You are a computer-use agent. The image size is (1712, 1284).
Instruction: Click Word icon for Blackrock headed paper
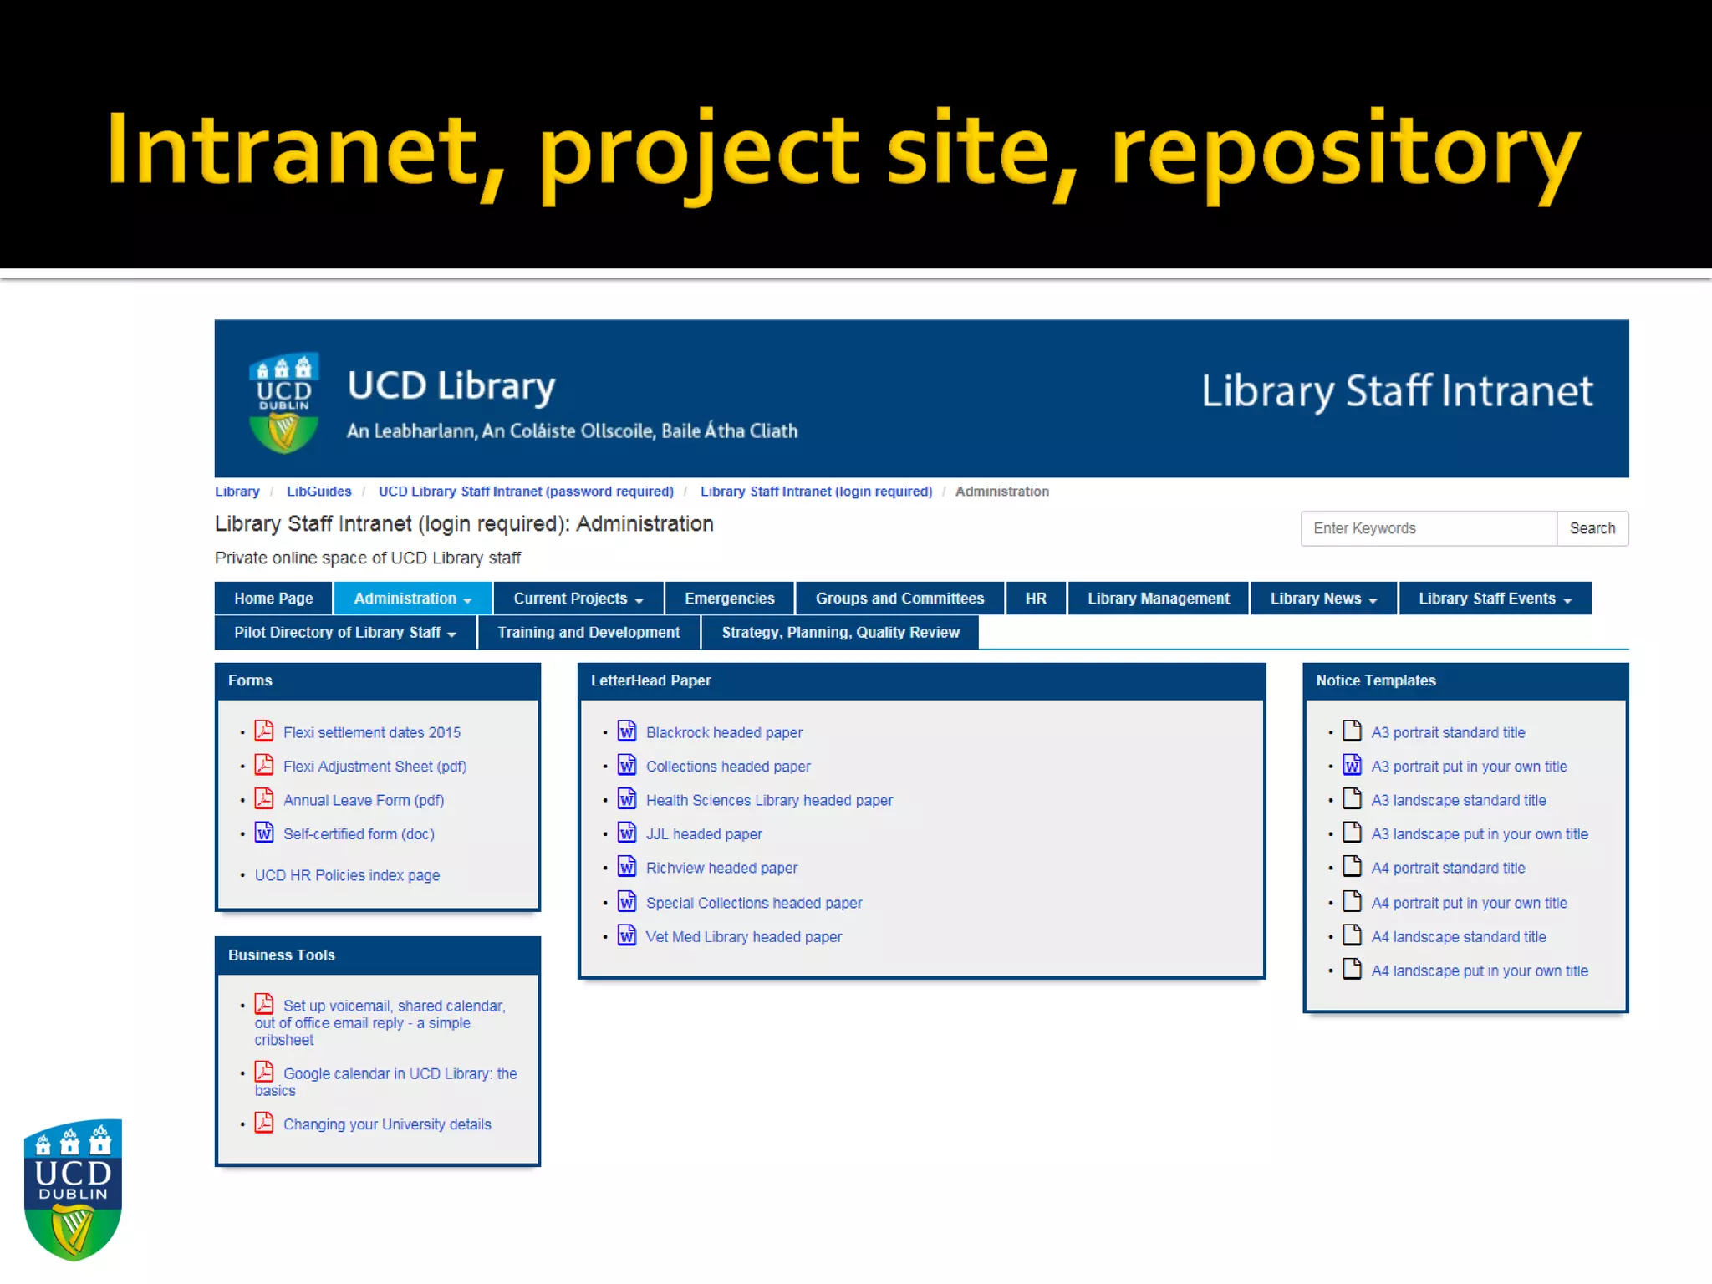627,731
